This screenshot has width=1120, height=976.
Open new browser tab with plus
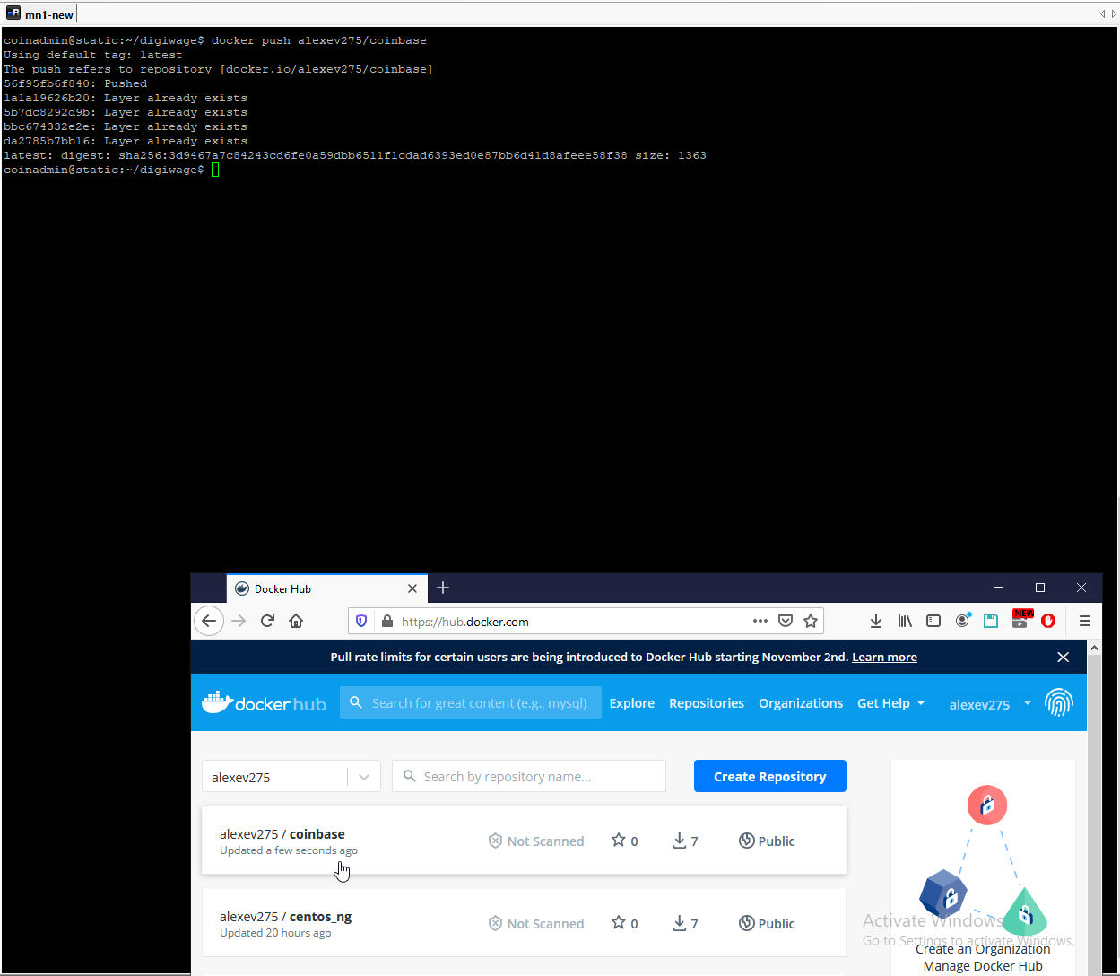[443, 588]
